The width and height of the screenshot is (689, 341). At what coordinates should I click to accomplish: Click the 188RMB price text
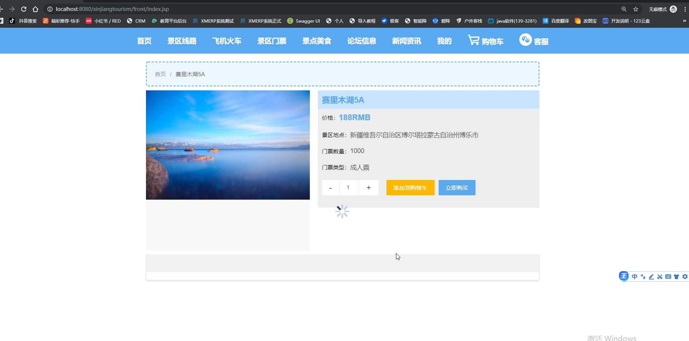pyautogui.click(x=355, y=118)
